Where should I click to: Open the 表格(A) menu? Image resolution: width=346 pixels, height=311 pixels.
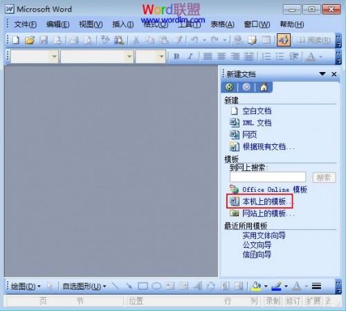[222, 24]
